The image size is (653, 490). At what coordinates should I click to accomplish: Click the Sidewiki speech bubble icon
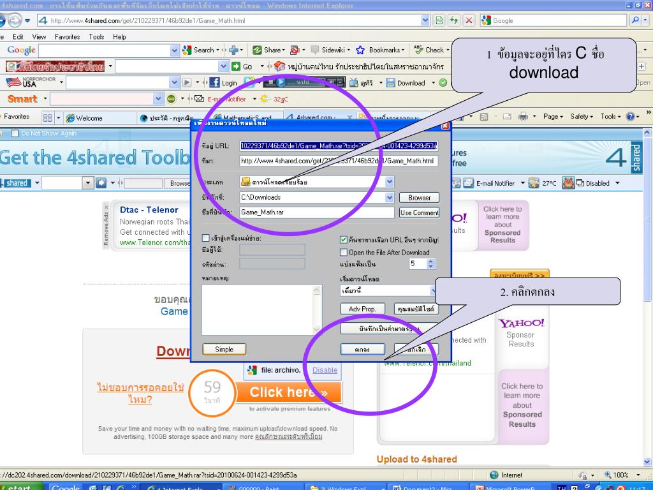[x=315, y=50]
